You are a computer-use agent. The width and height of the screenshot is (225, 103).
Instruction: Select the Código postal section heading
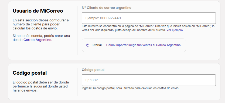[30, 73]
